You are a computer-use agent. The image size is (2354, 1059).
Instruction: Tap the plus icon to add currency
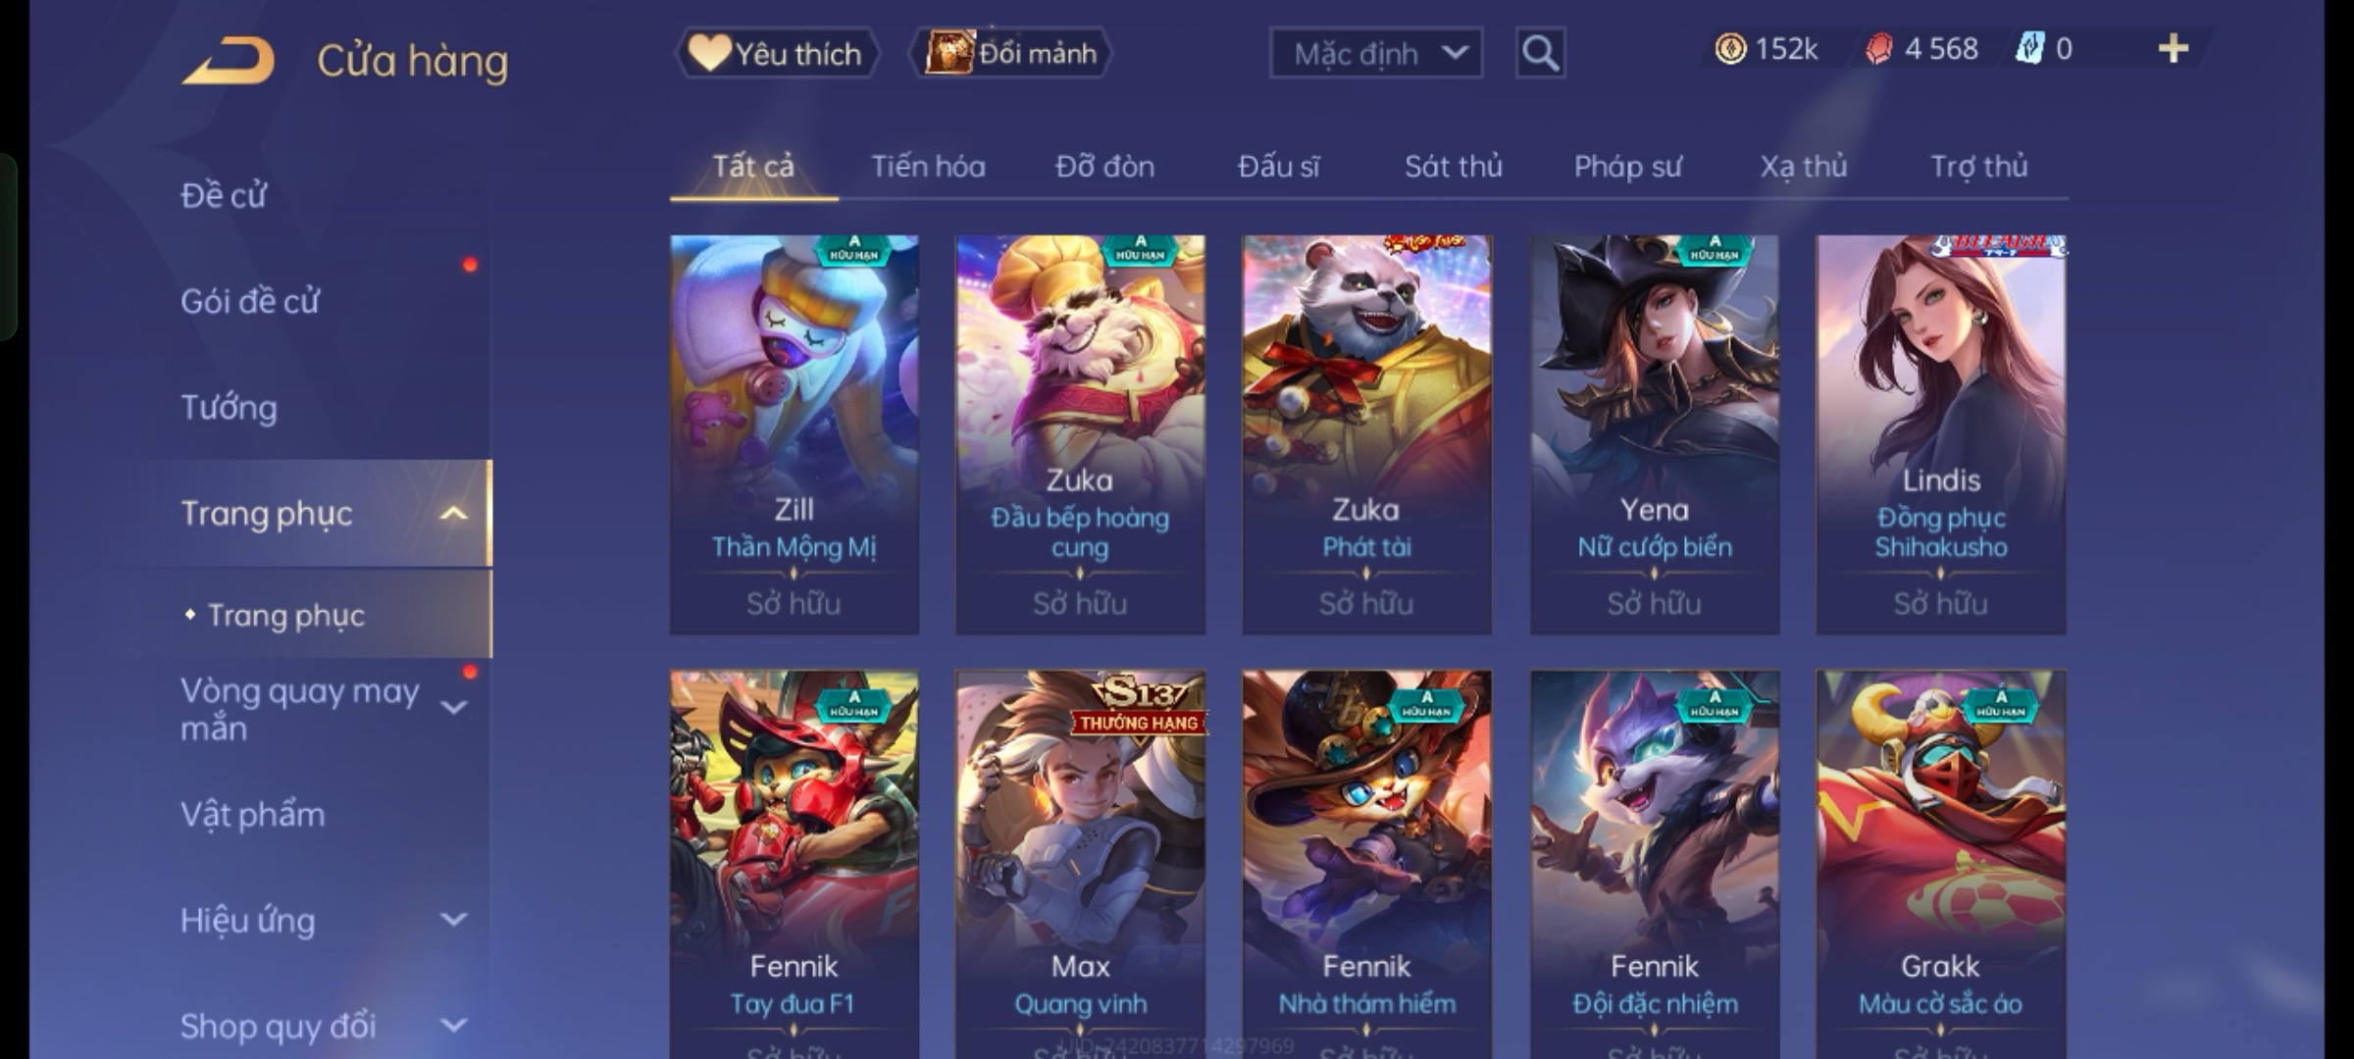point(2174,48)
